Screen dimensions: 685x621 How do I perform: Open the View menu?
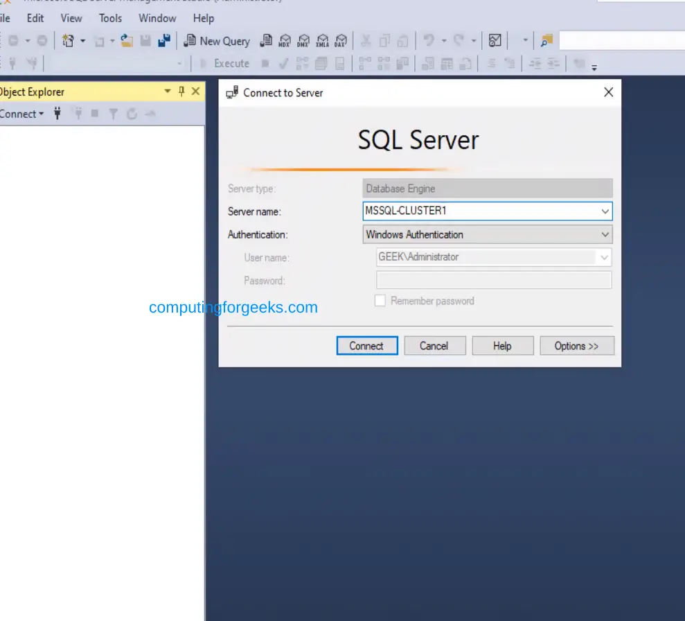tap(71, 18)
